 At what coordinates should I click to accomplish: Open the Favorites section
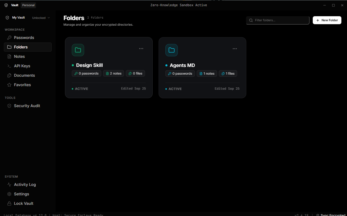(28, 85)
